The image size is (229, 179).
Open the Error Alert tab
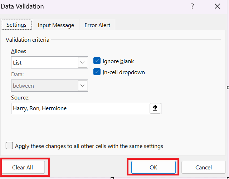(x=97, y=25)
